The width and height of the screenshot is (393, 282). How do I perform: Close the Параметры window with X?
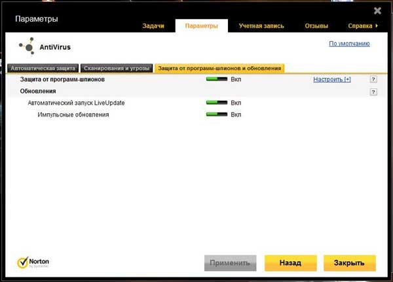click(x=377, y=10)
